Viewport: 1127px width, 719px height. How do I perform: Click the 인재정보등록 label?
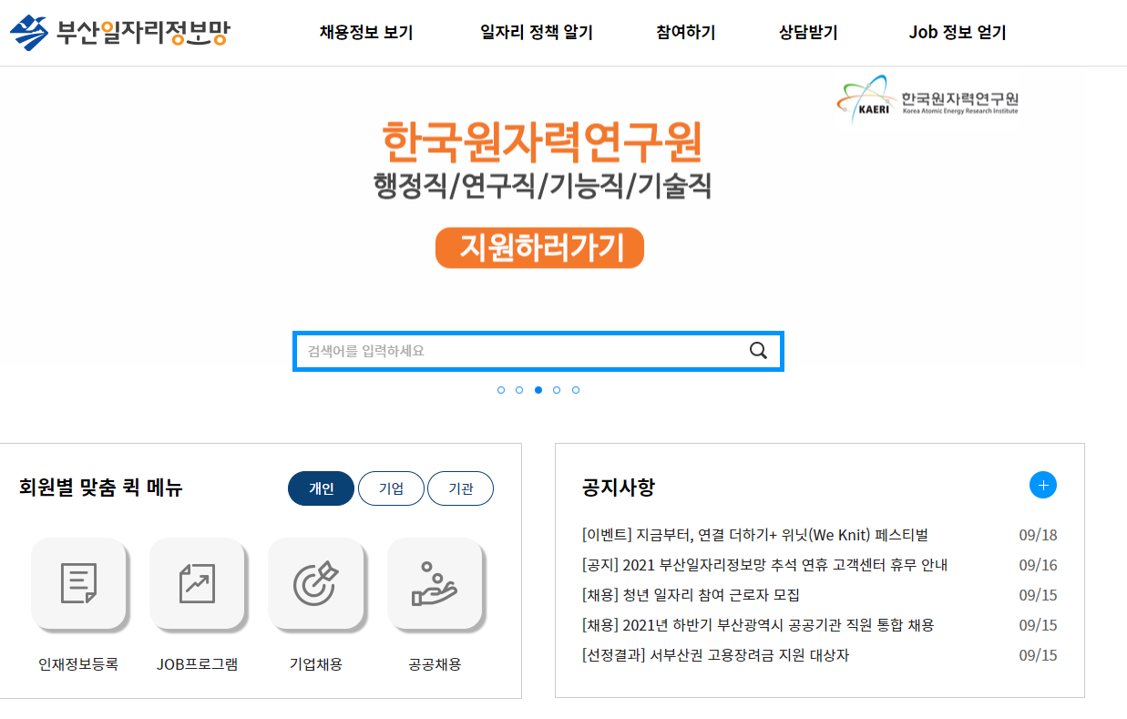[x=78, y=664]
